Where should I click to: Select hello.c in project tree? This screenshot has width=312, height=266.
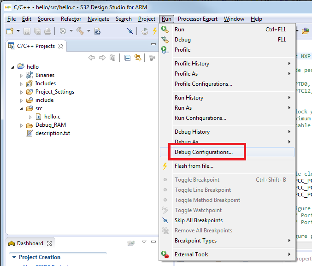coord(52,117)
